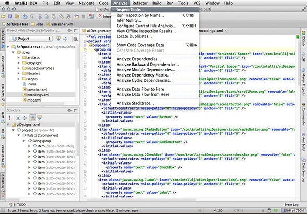Toggle Sort Alphabetically in Structure panel
The width and height of the screenshot is (307, 214).
tap(9, 118)
